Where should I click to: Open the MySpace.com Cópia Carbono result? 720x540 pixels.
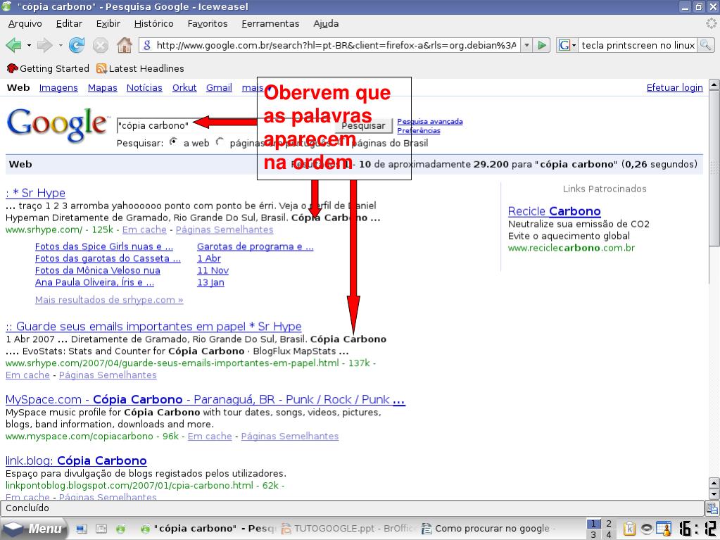[x=206, y=399]
